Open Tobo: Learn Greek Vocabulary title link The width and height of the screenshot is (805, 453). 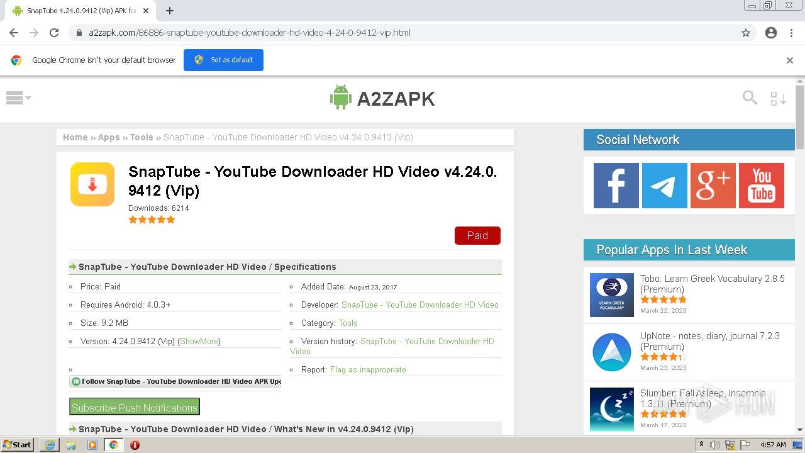point(713,284)
